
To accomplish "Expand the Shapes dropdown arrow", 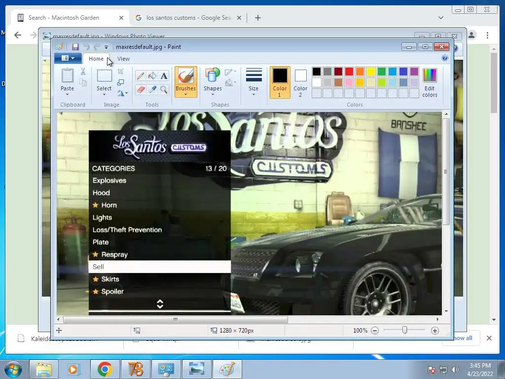I will [x=213, y=94].
